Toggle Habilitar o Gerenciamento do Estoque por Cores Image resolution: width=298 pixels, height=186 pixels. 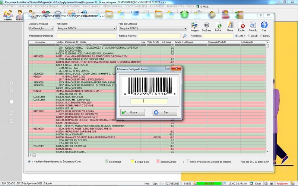[29, 161]
